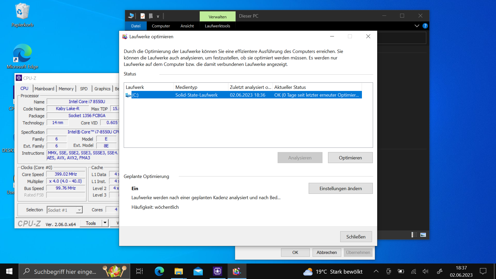496x279 pixels.
Task: Open CPU-Z from the taskbar
Action: coord(217,271)
